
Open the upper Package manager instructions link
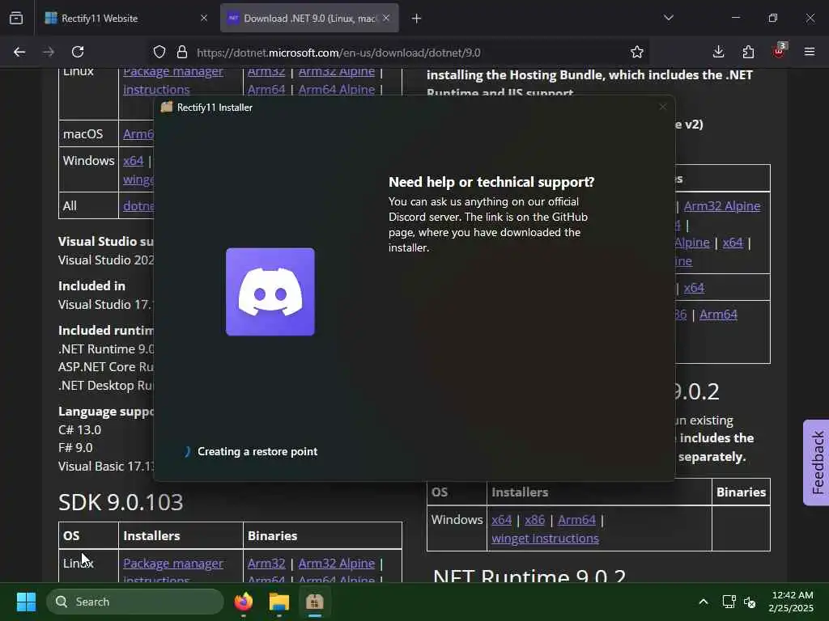pyautogui.click(x=173, y=80)
